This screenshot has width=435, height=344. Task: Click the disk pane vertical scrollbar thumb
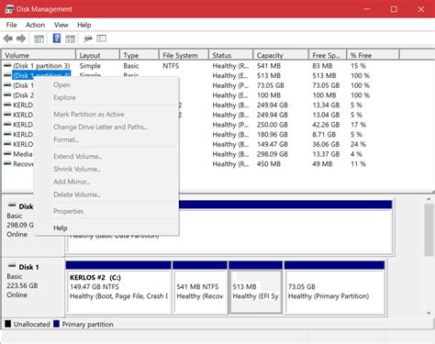pyautogui.click(x=429, y=230)
